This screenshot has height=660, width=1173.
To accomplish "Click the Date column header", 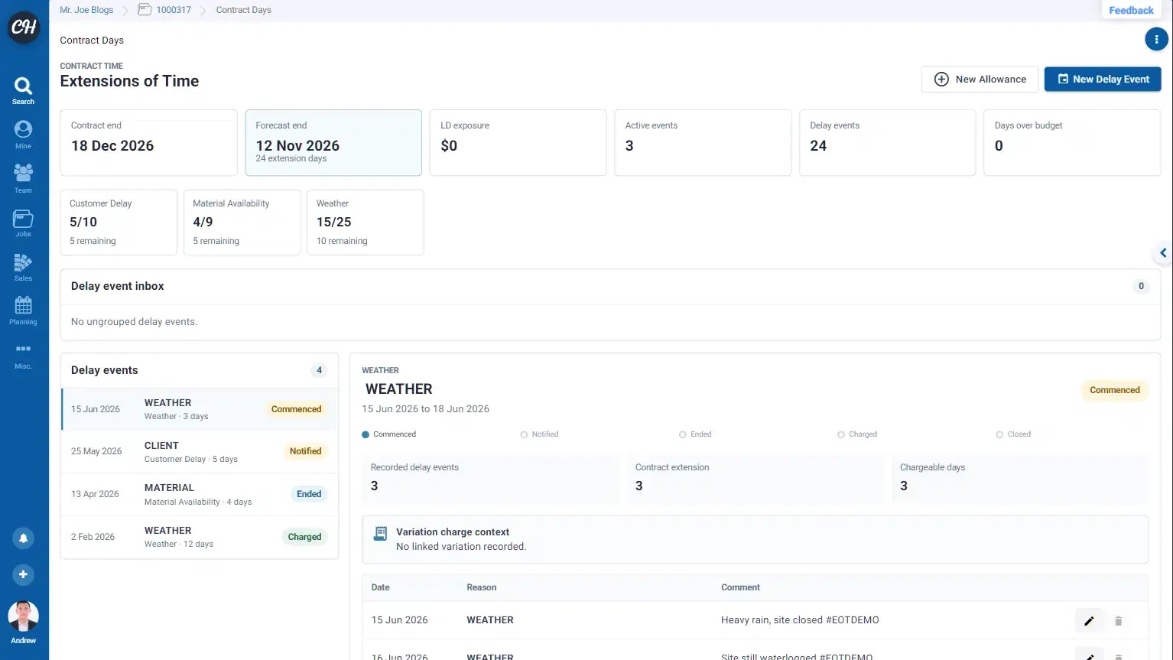I will point(380,587).
